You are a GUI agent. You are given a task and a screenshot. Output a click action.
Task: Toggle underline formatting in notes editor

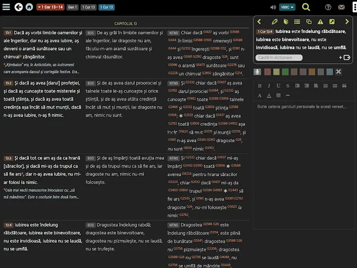[x=278, y=86]
